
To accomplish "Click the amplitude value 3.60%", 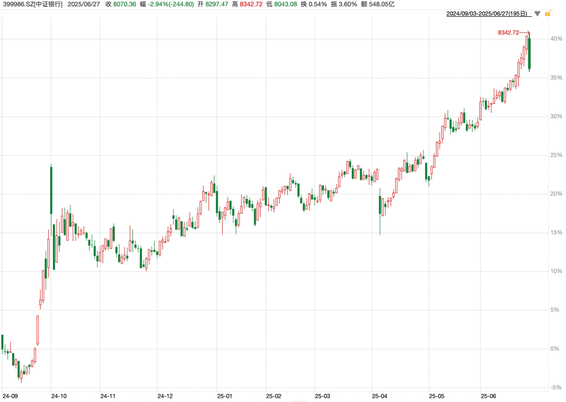I will (x=348, y=4).
